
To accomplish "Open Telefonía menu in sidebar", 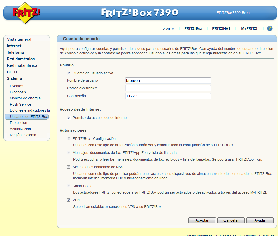I will point(15,52).
